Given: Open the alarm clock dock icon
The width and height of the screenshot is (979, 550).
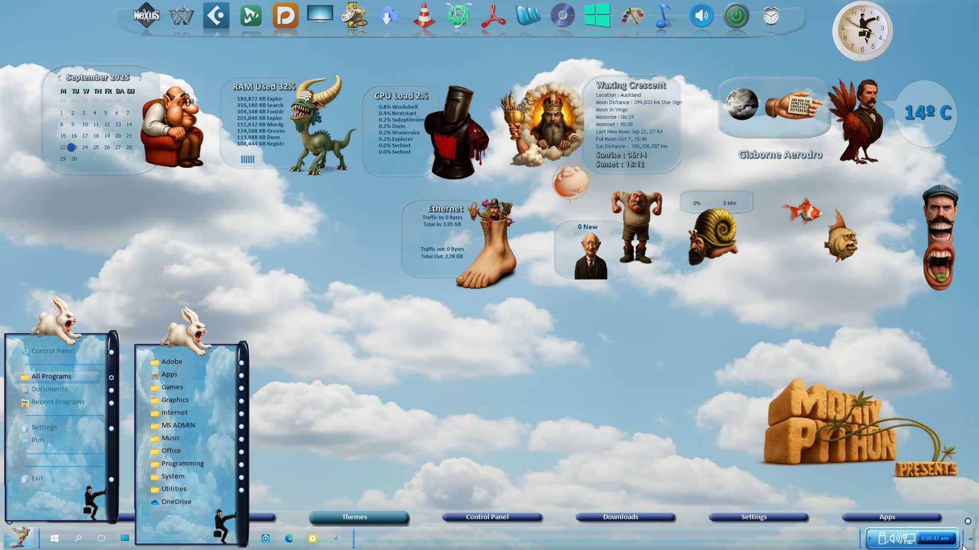Looking at the screenshot, I should tap(770, 16).
